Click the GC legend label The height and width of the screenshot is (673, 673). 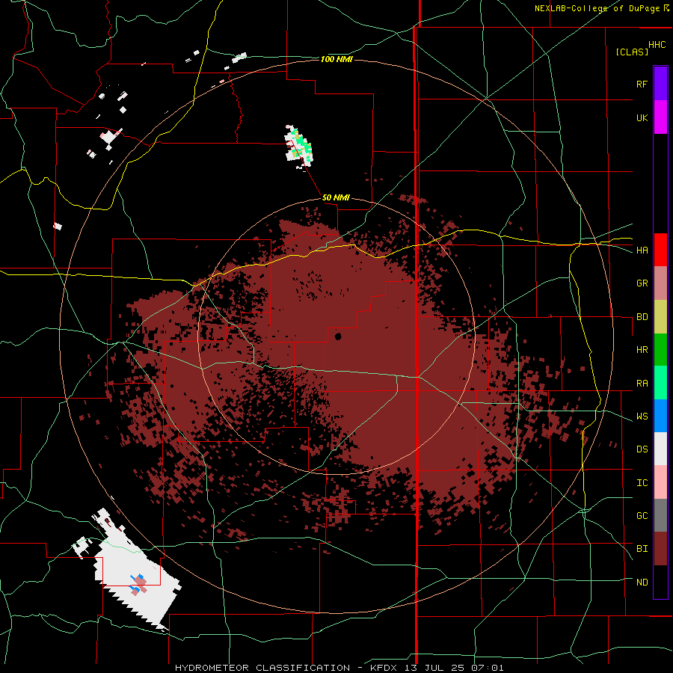(642, 515)
